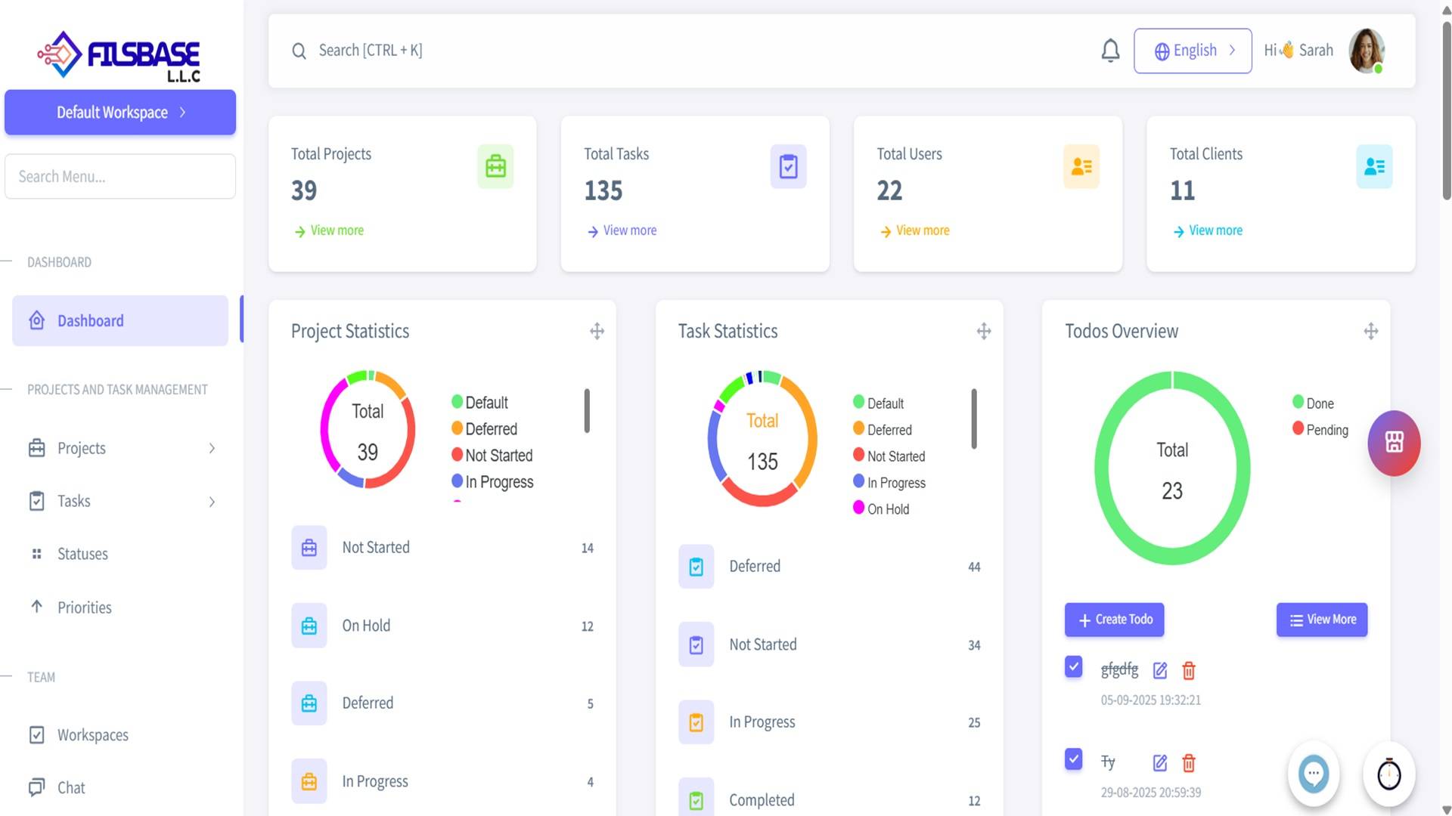Click the edit icon next to gfgdfg todo

(x=1159, y=670)
